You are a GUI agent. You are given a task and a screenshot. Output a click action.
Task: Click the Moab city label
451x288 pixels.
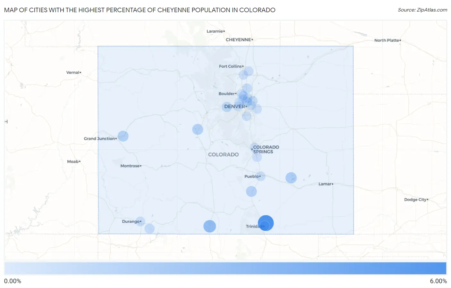pos(73,161)
